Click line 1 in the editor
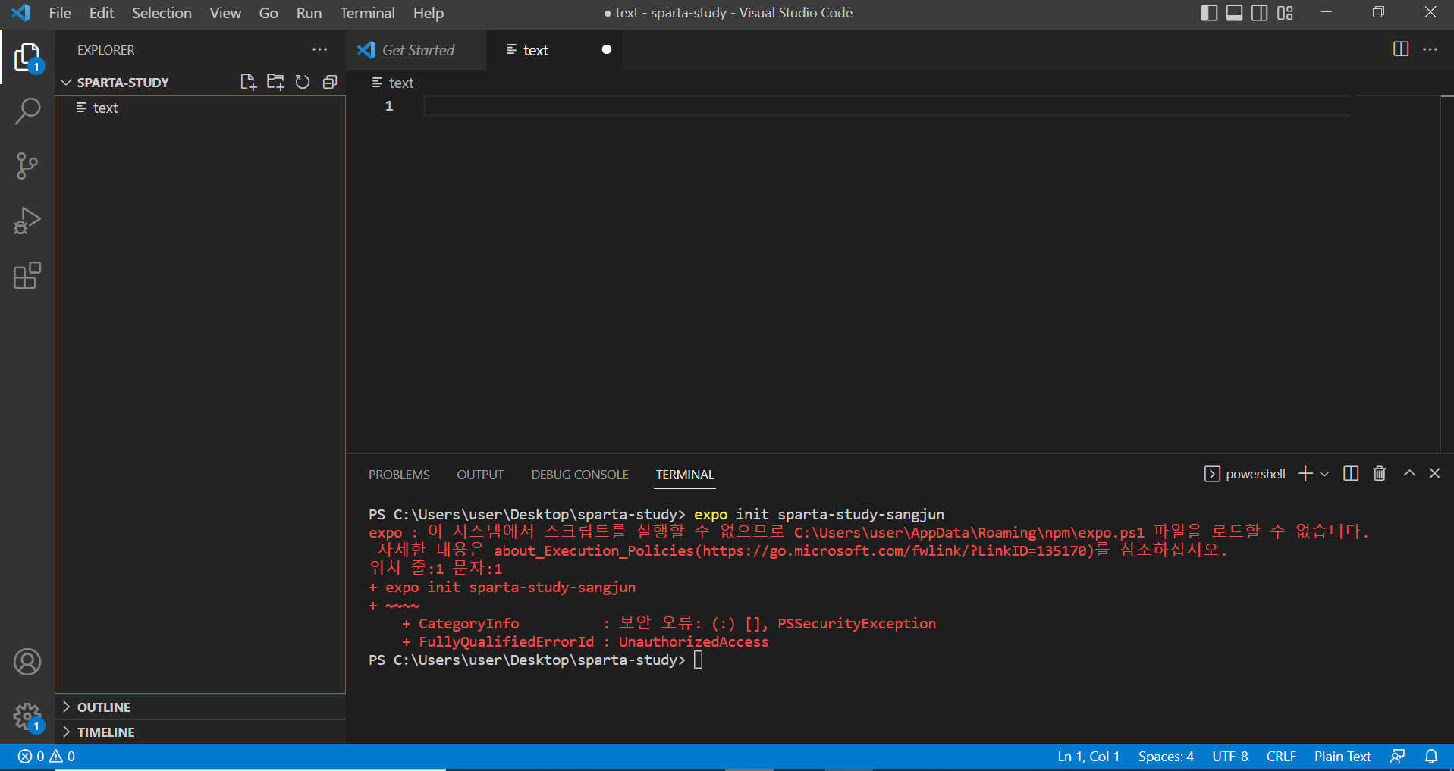This screenshot has width=1454, height=771. pos(887,106)
